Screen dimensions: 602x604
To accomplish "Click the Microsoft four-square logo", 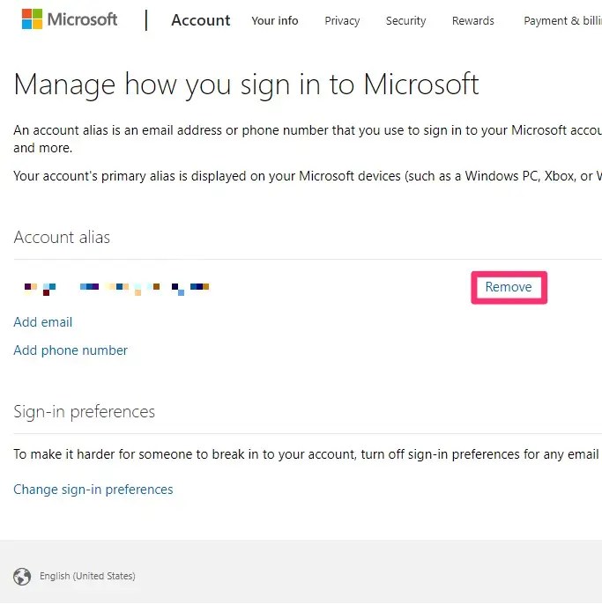I will click(x=32, y=19).
